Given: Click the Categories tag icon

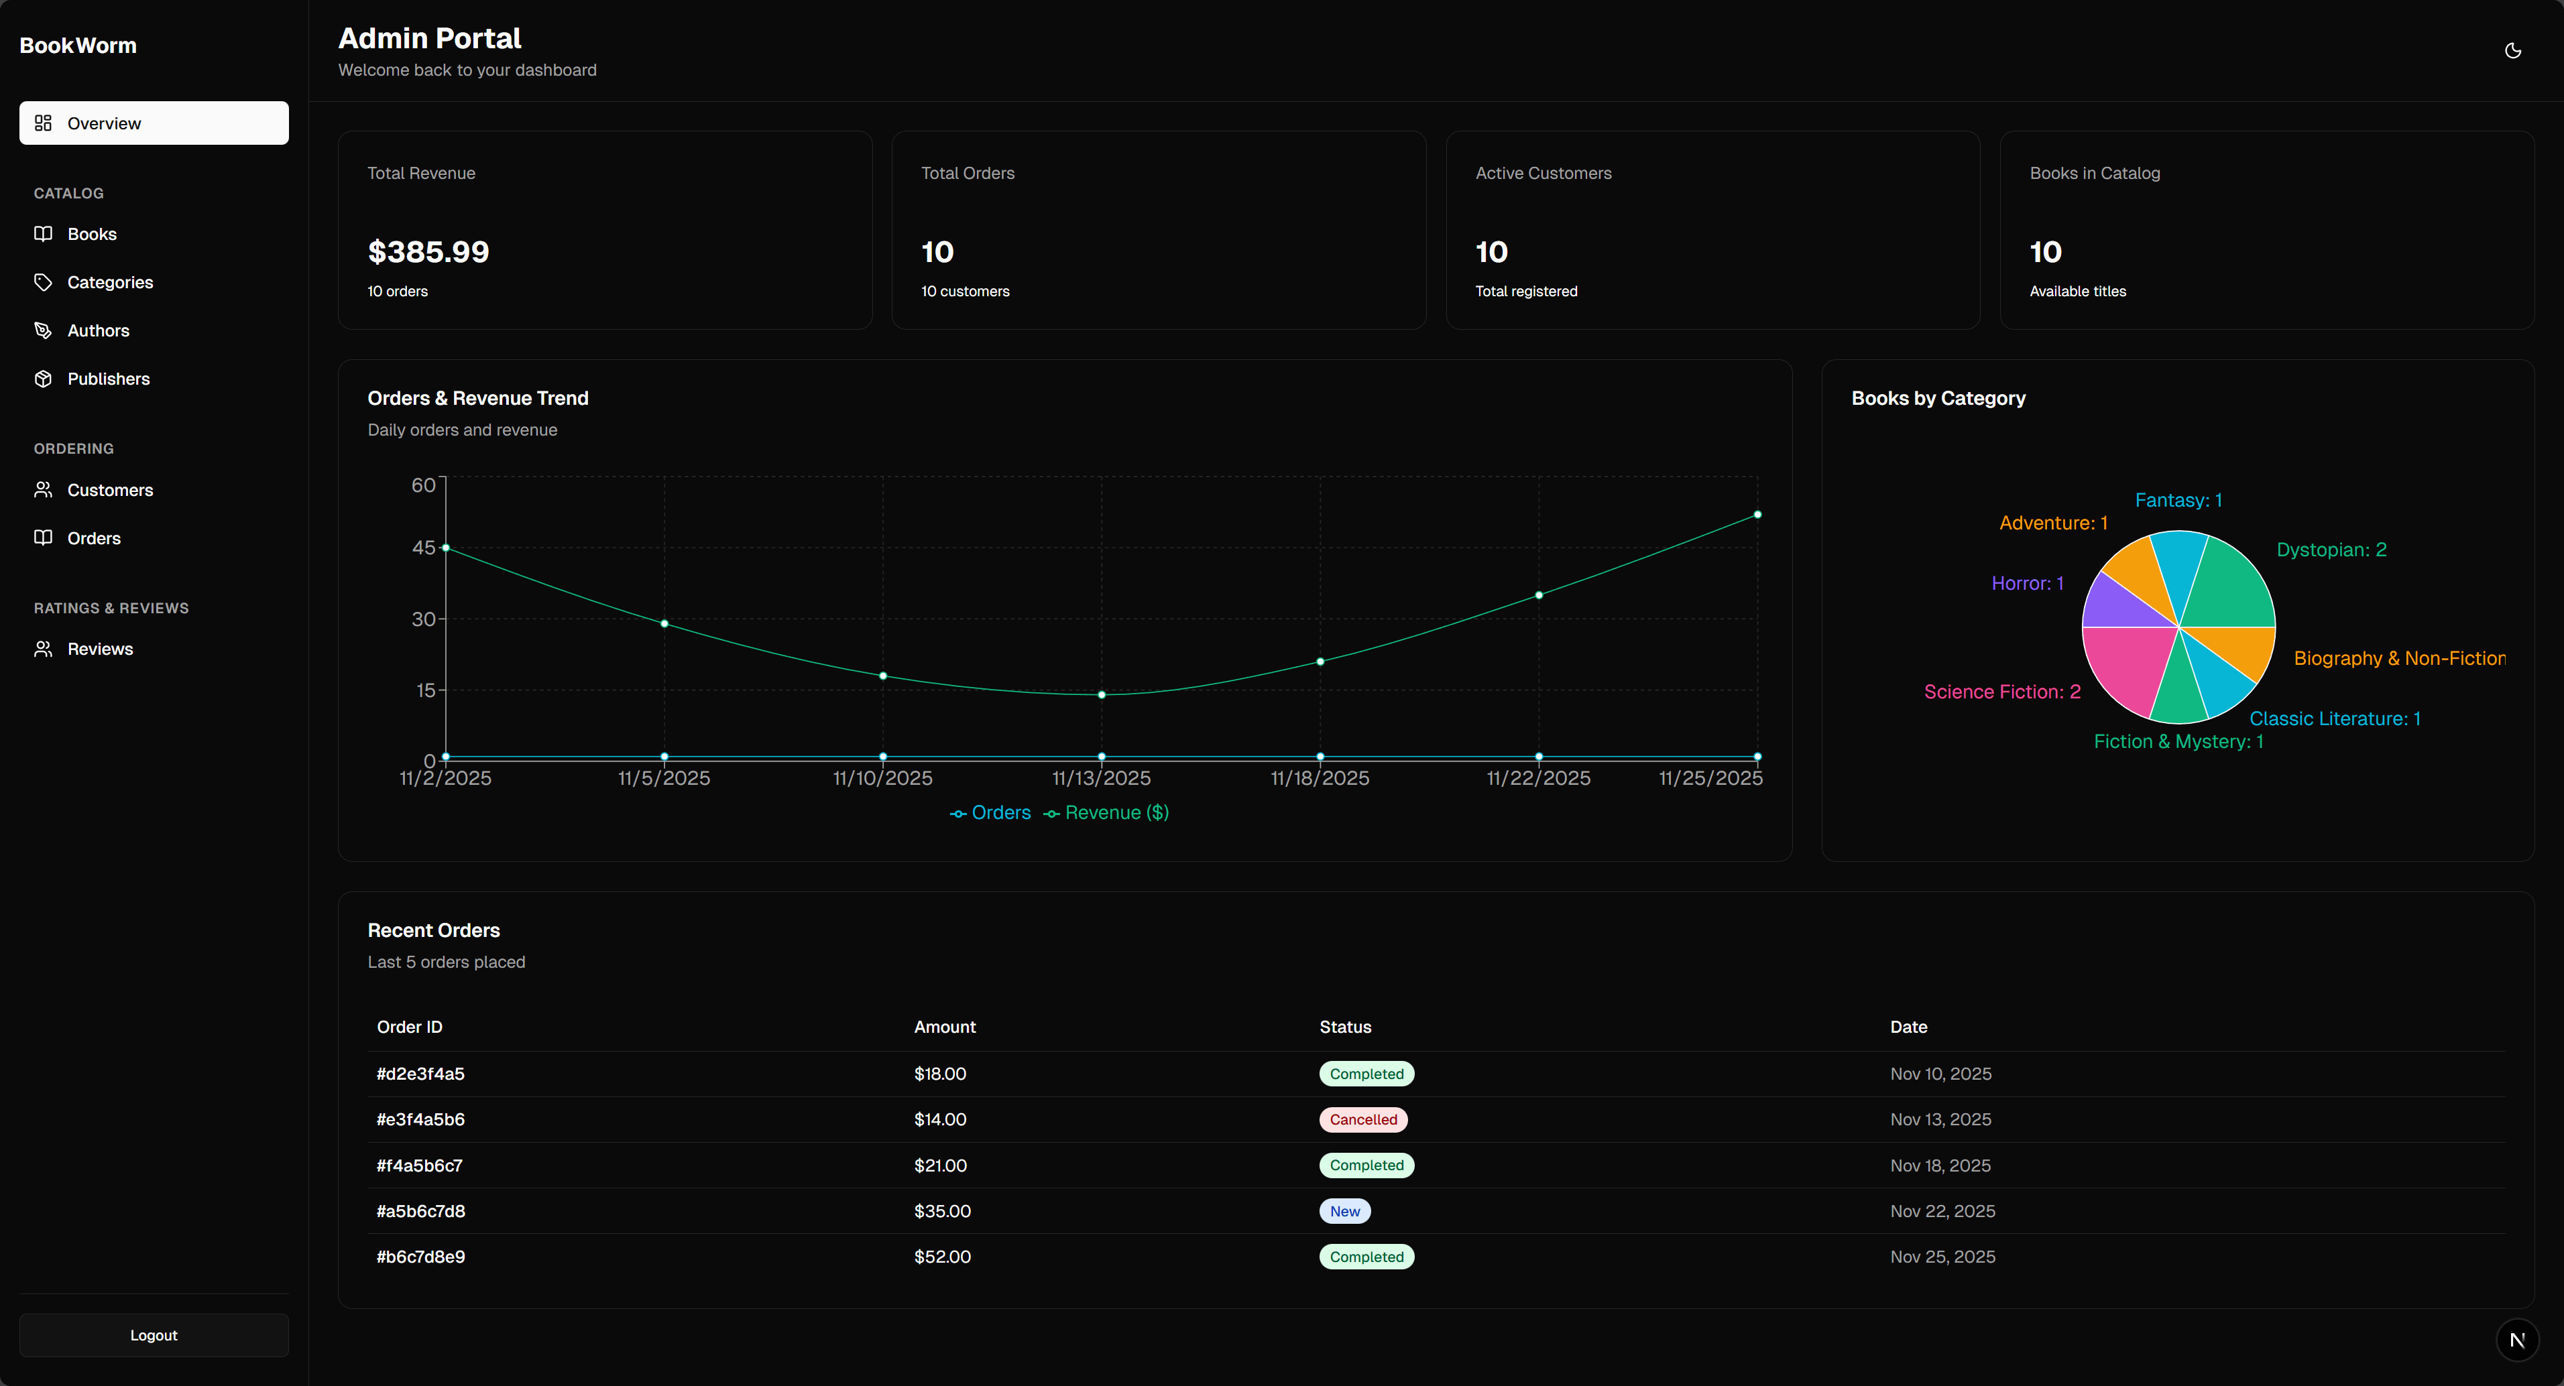Looking at the screenshot, I should pos(43,283).
